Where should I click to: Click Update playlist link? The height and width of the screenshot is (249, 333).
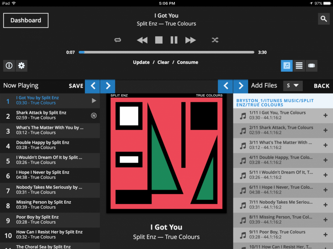click(x=141, y=62)
